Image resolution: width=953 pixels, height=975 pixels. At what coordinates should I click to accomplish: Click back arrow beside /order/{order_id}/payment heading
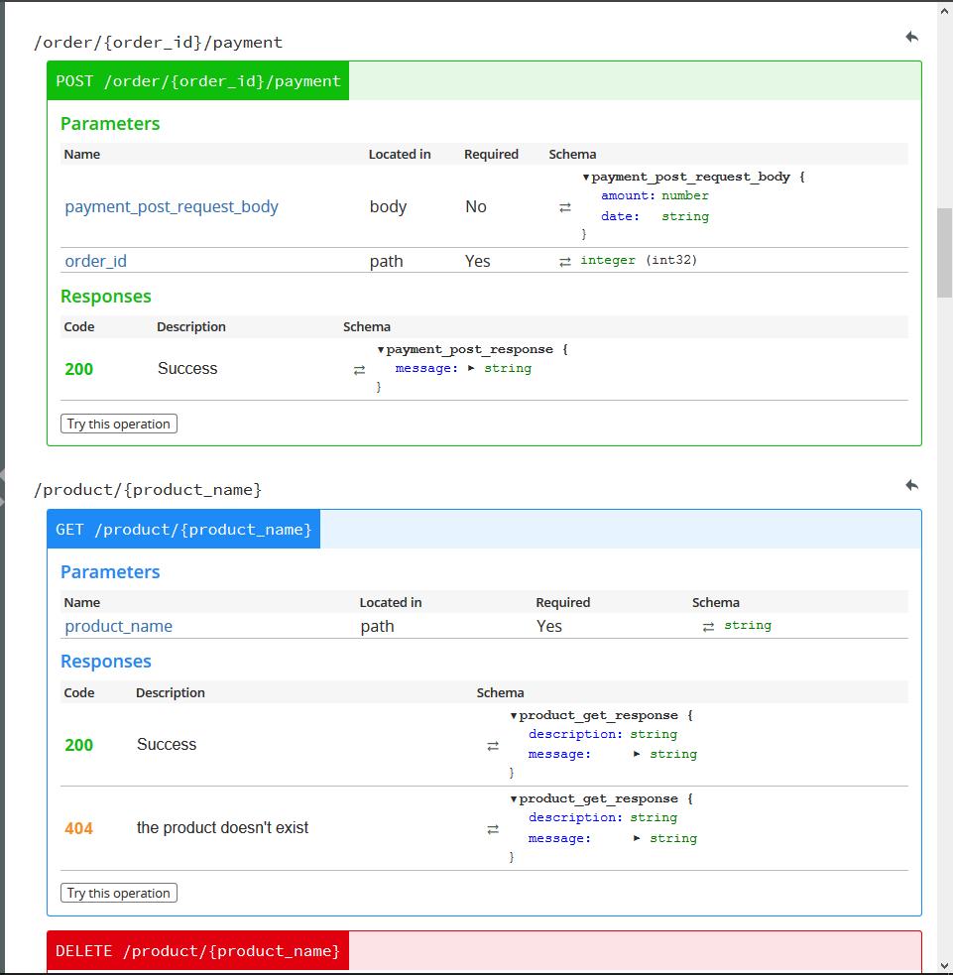911,38
